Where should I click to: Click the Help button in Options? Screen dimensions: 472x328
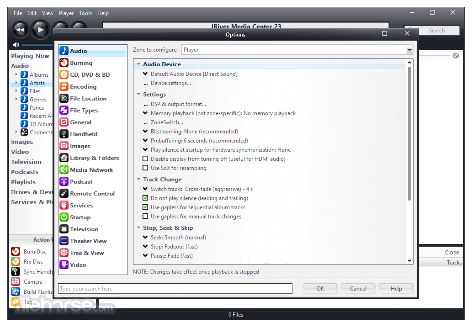pyautogui.click(x=396, y=288)
